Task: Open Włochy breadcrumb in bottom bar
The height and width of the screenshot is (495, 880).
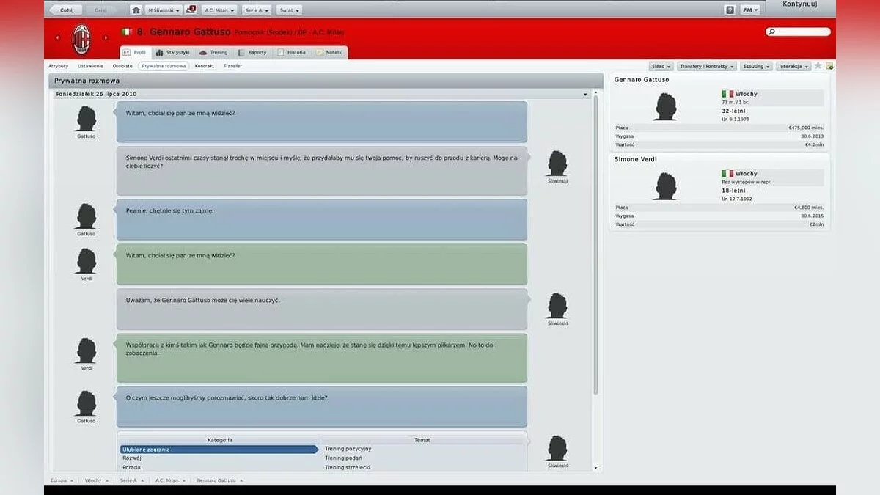Action: click(x=96, y=480)
